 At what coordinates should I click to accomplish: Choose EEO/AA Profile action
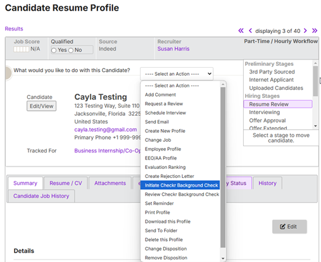coord(161,158)
